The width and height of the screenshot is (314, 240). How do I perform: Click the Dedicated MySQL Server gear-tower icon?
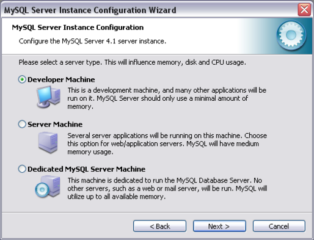pos(48,187)
